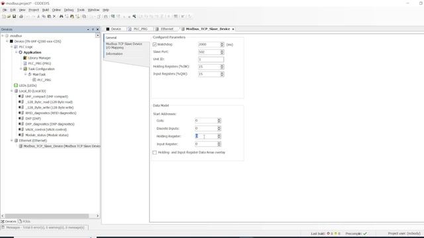Click the Devices panel horizontal scrollbar
Screen dimensions: 424x238
[x=46, y=216]
